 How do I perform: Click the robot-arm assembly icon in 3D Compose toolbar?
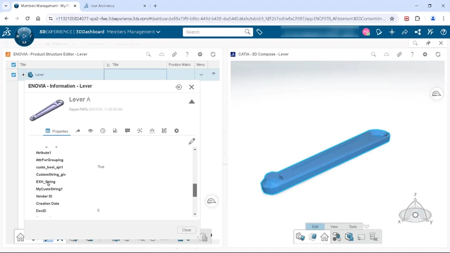[x=337, y=237]
